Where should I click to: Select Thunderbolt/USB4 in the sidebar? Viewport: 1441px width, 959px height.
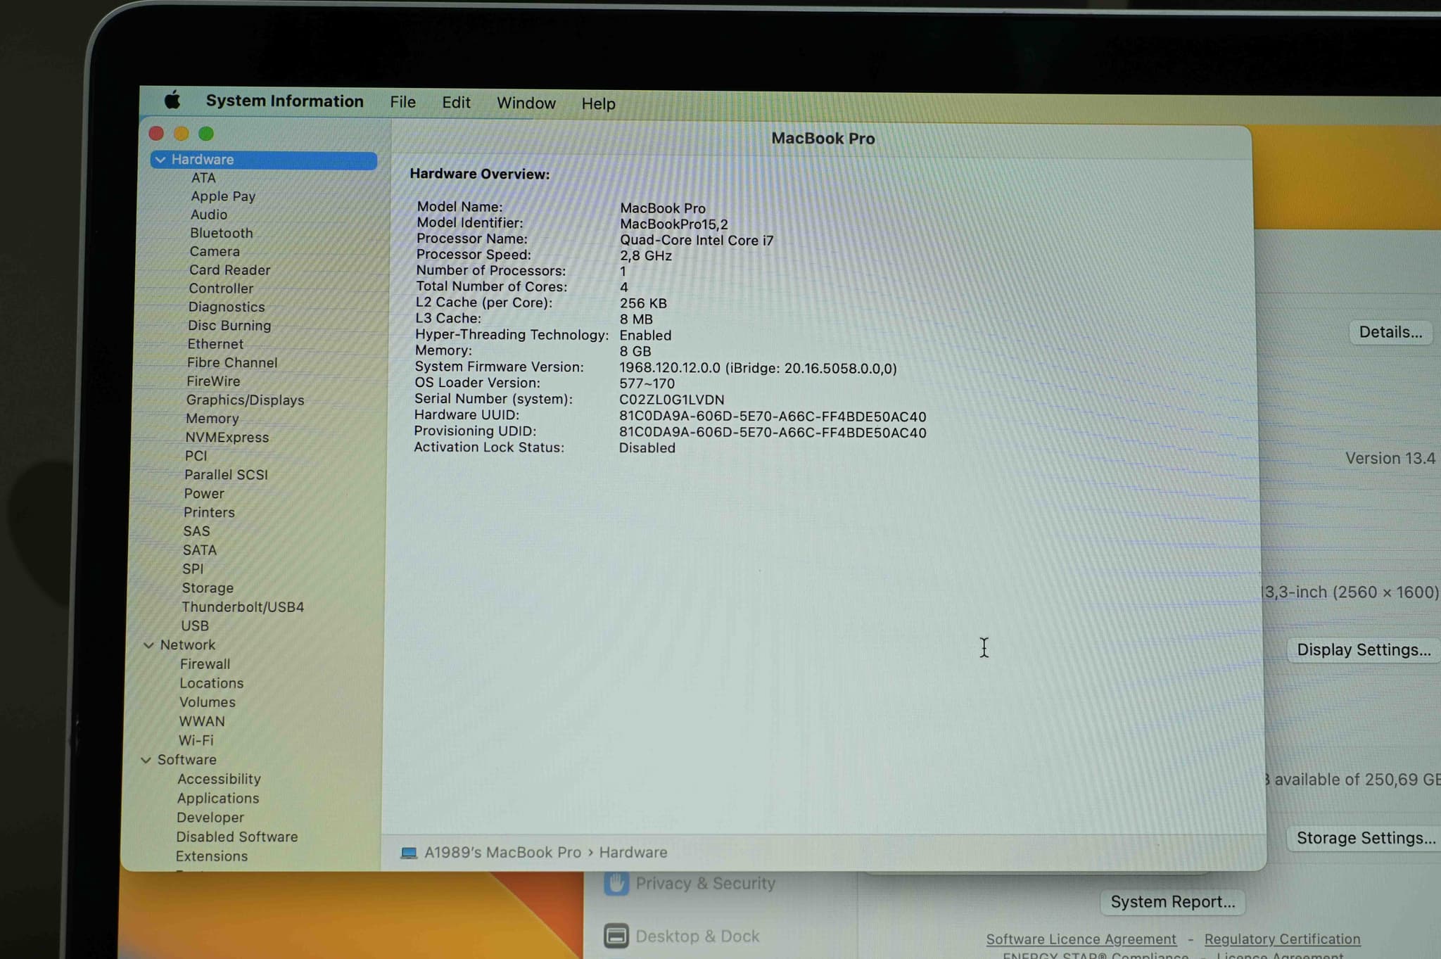click(x=243, y=607)
